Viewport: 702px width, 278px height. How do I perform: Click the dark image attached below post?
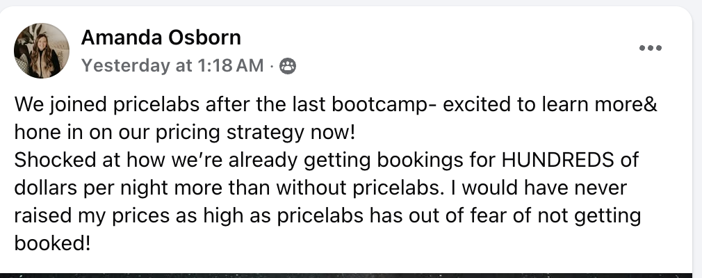(348, 275)
